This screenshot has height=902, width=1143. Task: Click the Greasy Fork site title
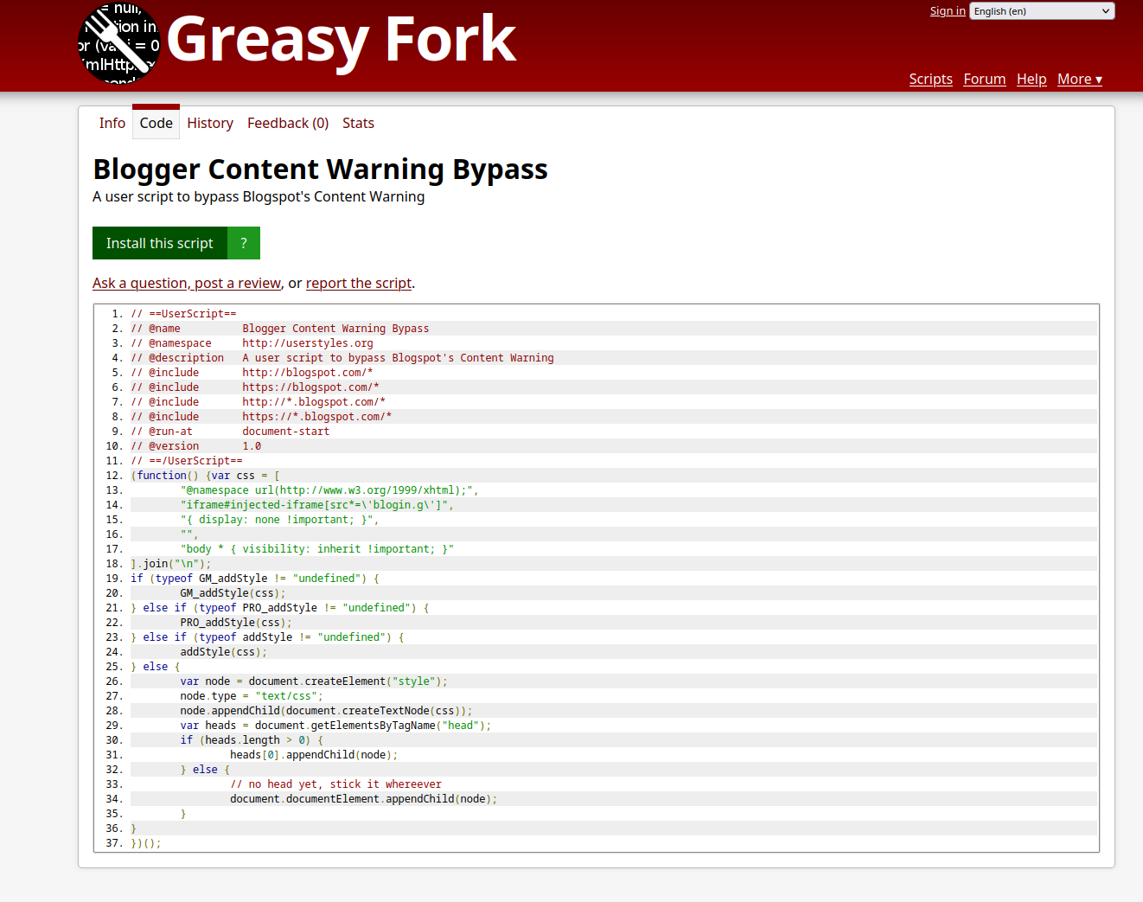point(341,41)
